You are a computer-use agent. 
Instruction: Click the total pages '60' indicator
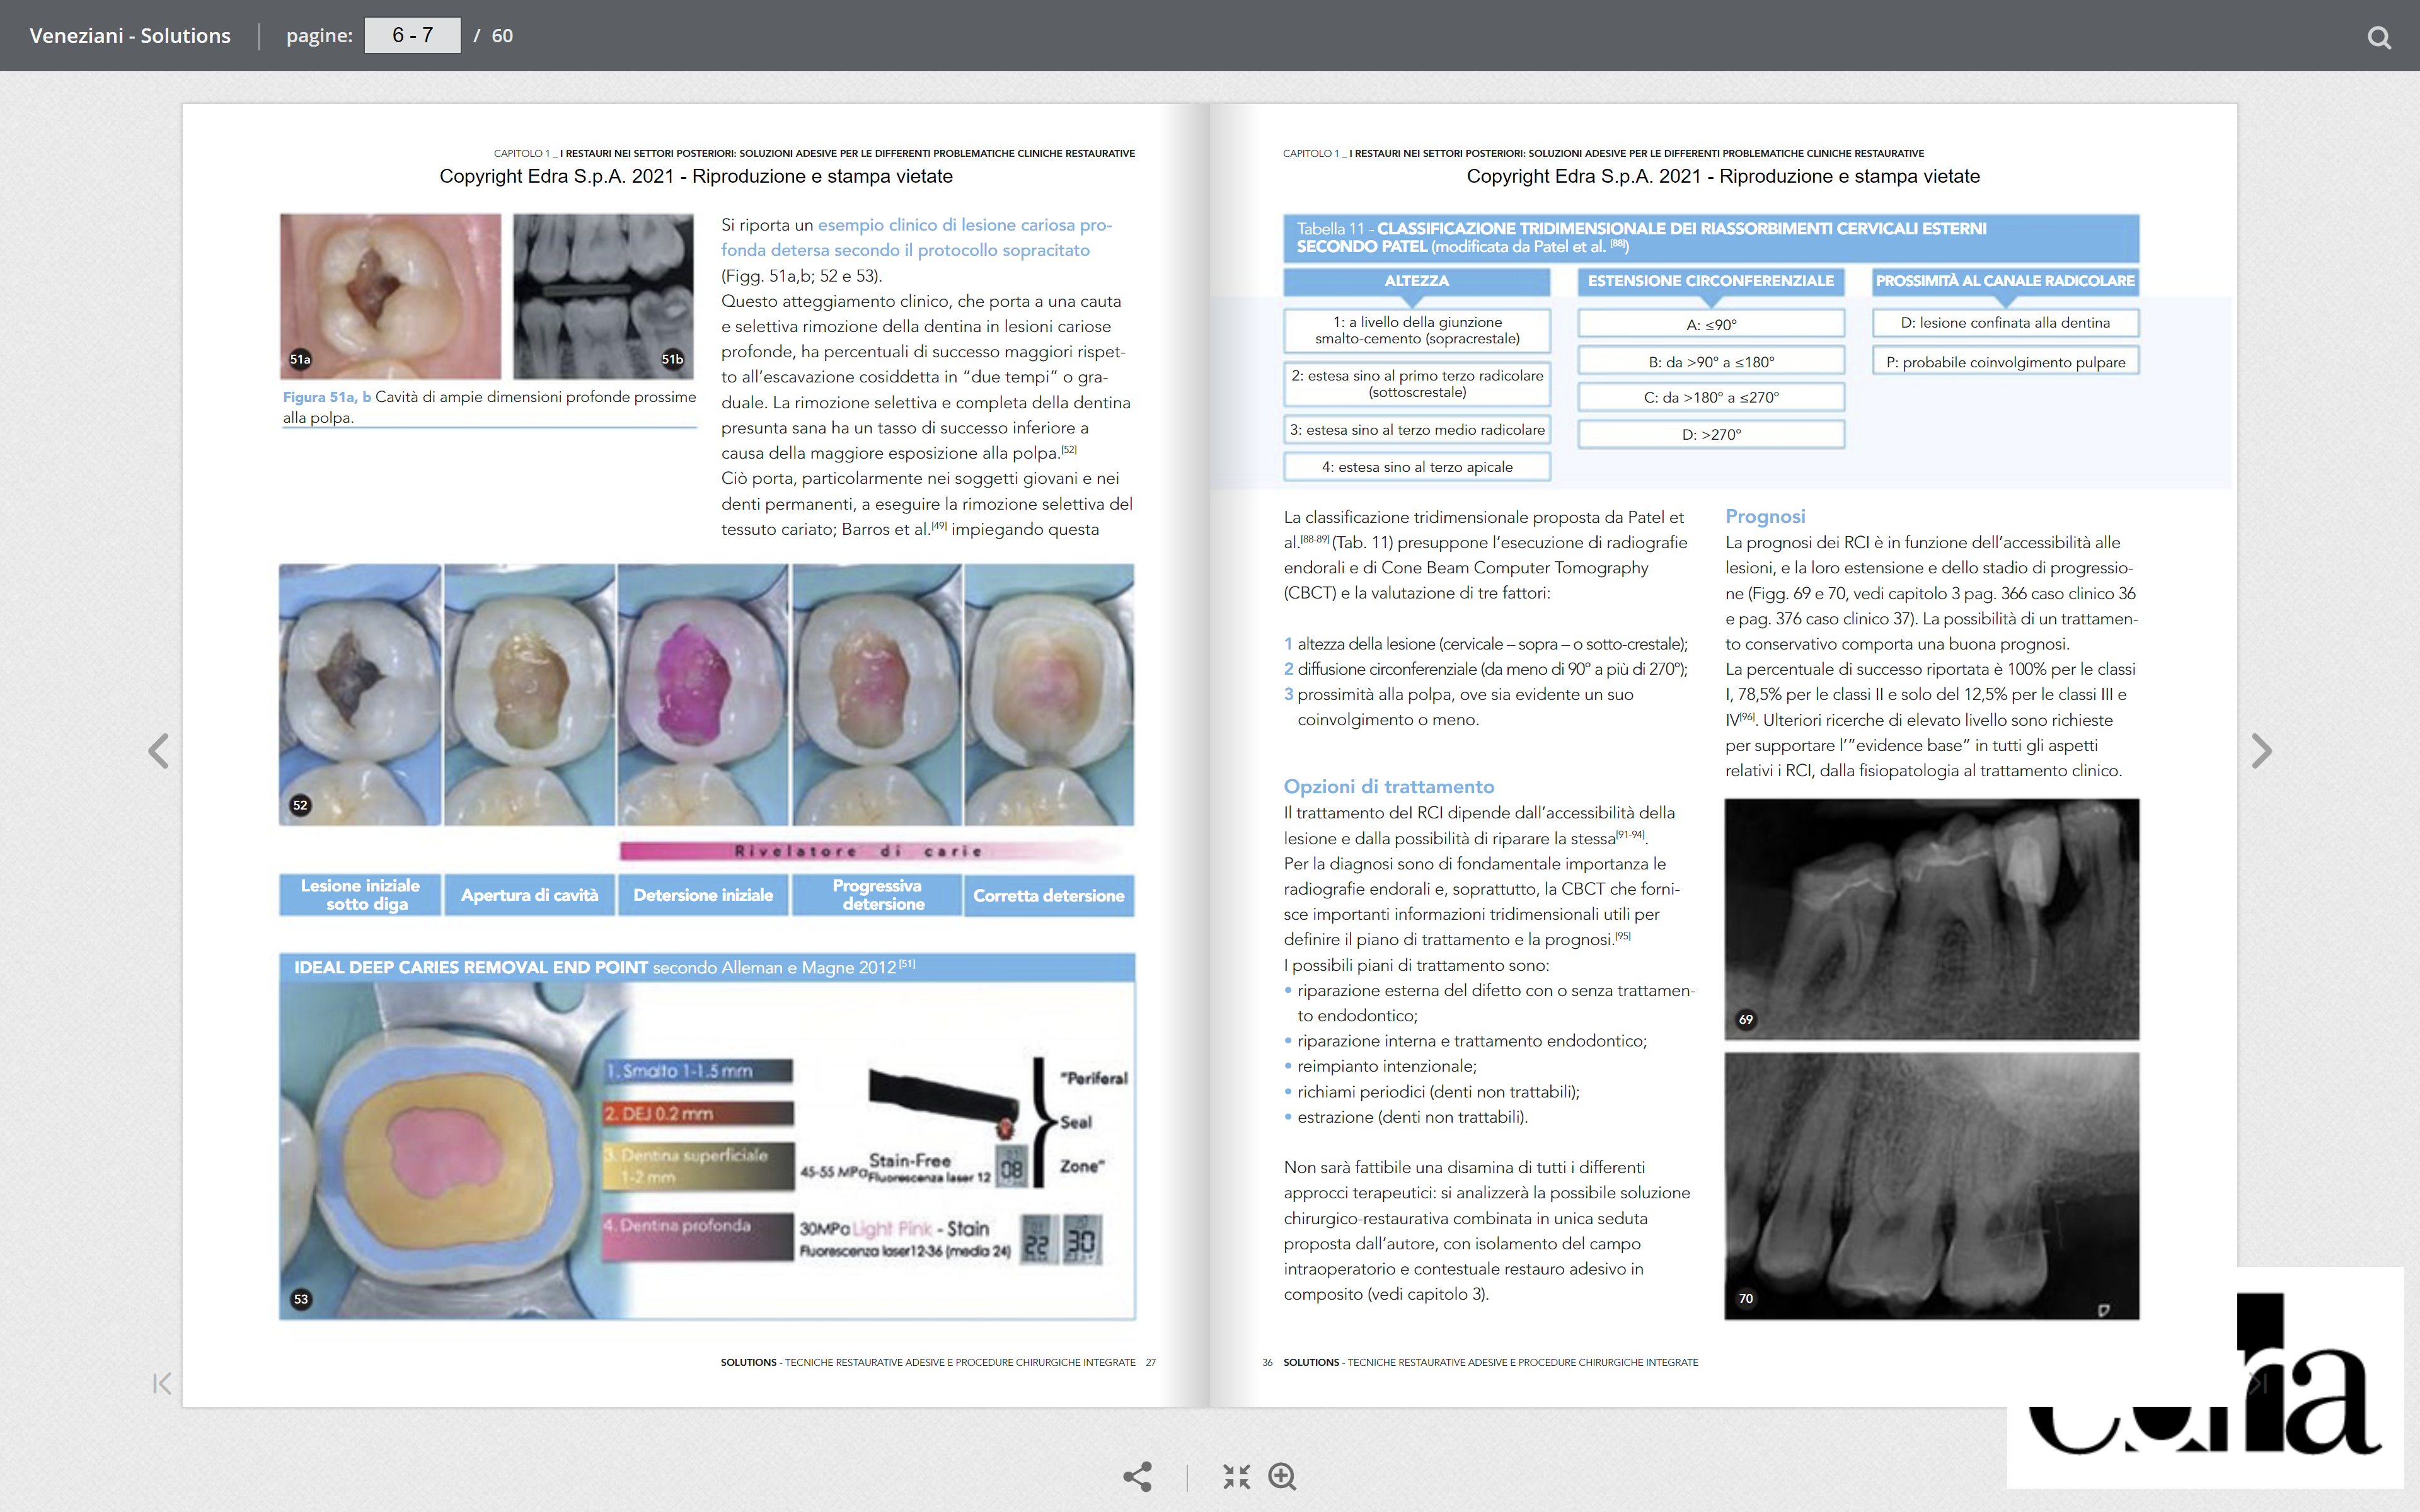tap(502, 36)
